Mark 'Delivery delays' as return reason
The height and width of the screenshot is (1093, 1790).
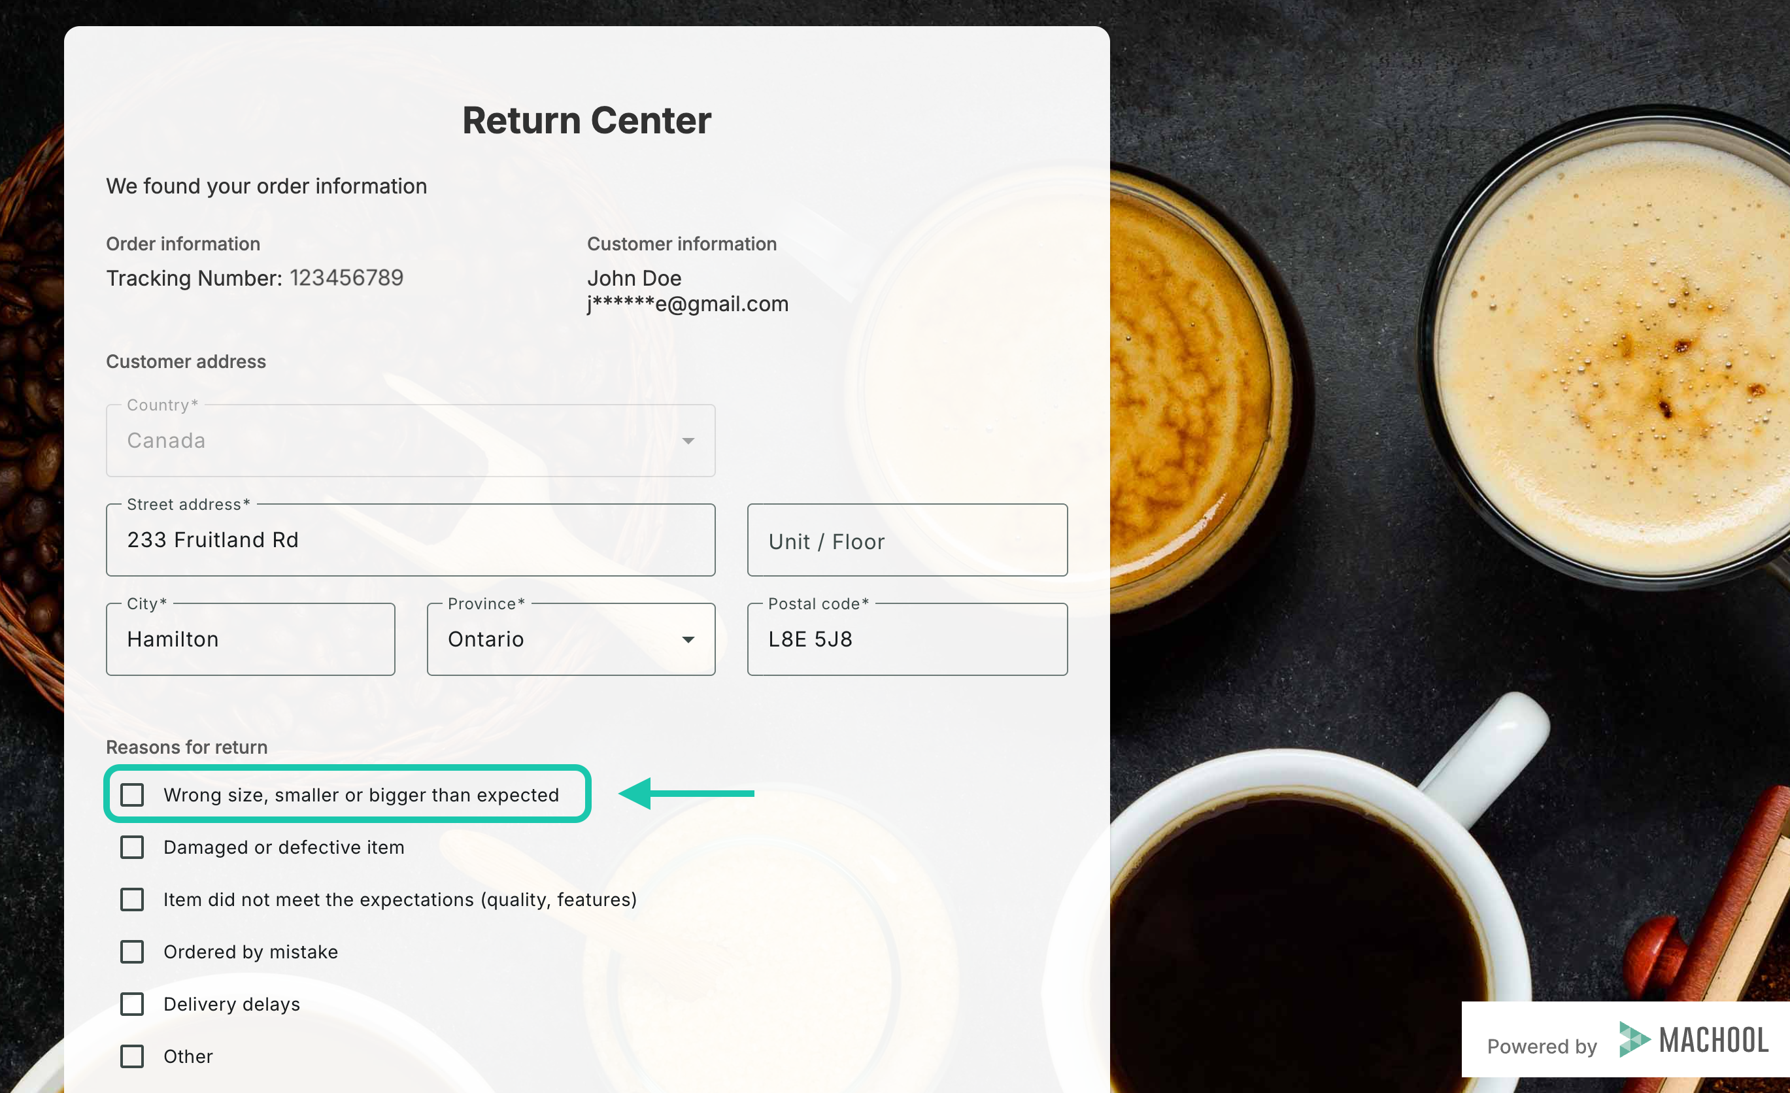pos(131,1003)
